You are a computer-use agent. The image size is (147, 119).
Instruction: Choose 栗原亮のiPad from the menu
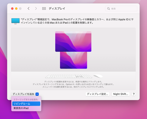coord(26,108)
